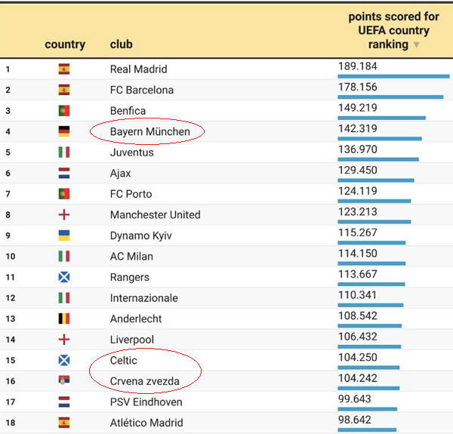
Task: Click the Portugal flag next to Benfica
Action: click(64, 111)
